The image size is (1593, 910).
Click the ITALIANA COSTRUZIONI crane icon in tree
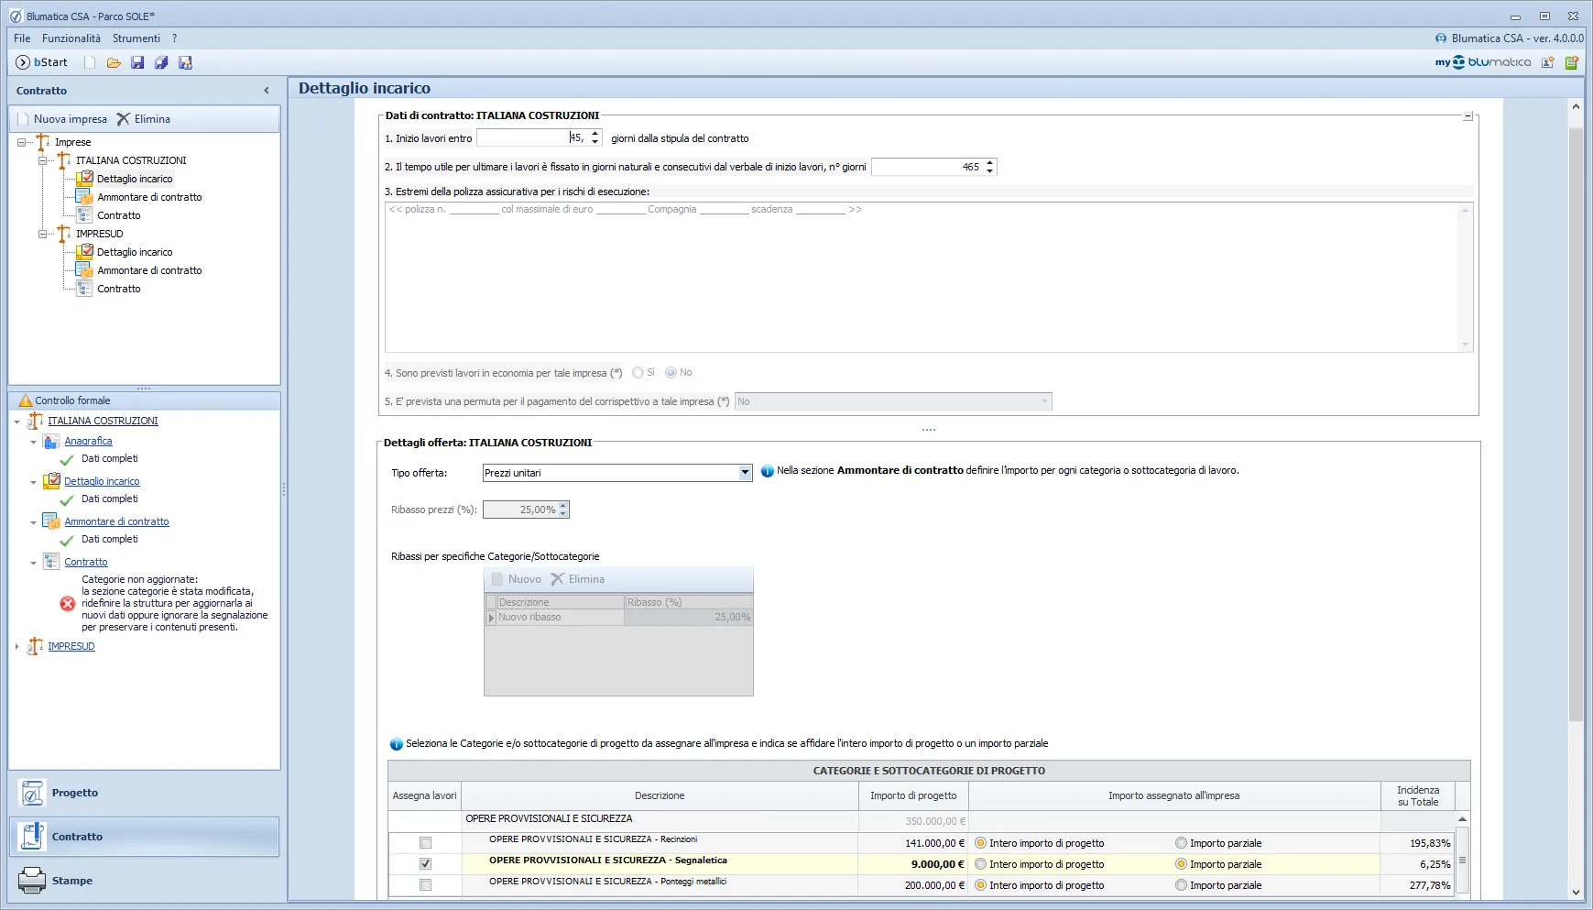63,160
